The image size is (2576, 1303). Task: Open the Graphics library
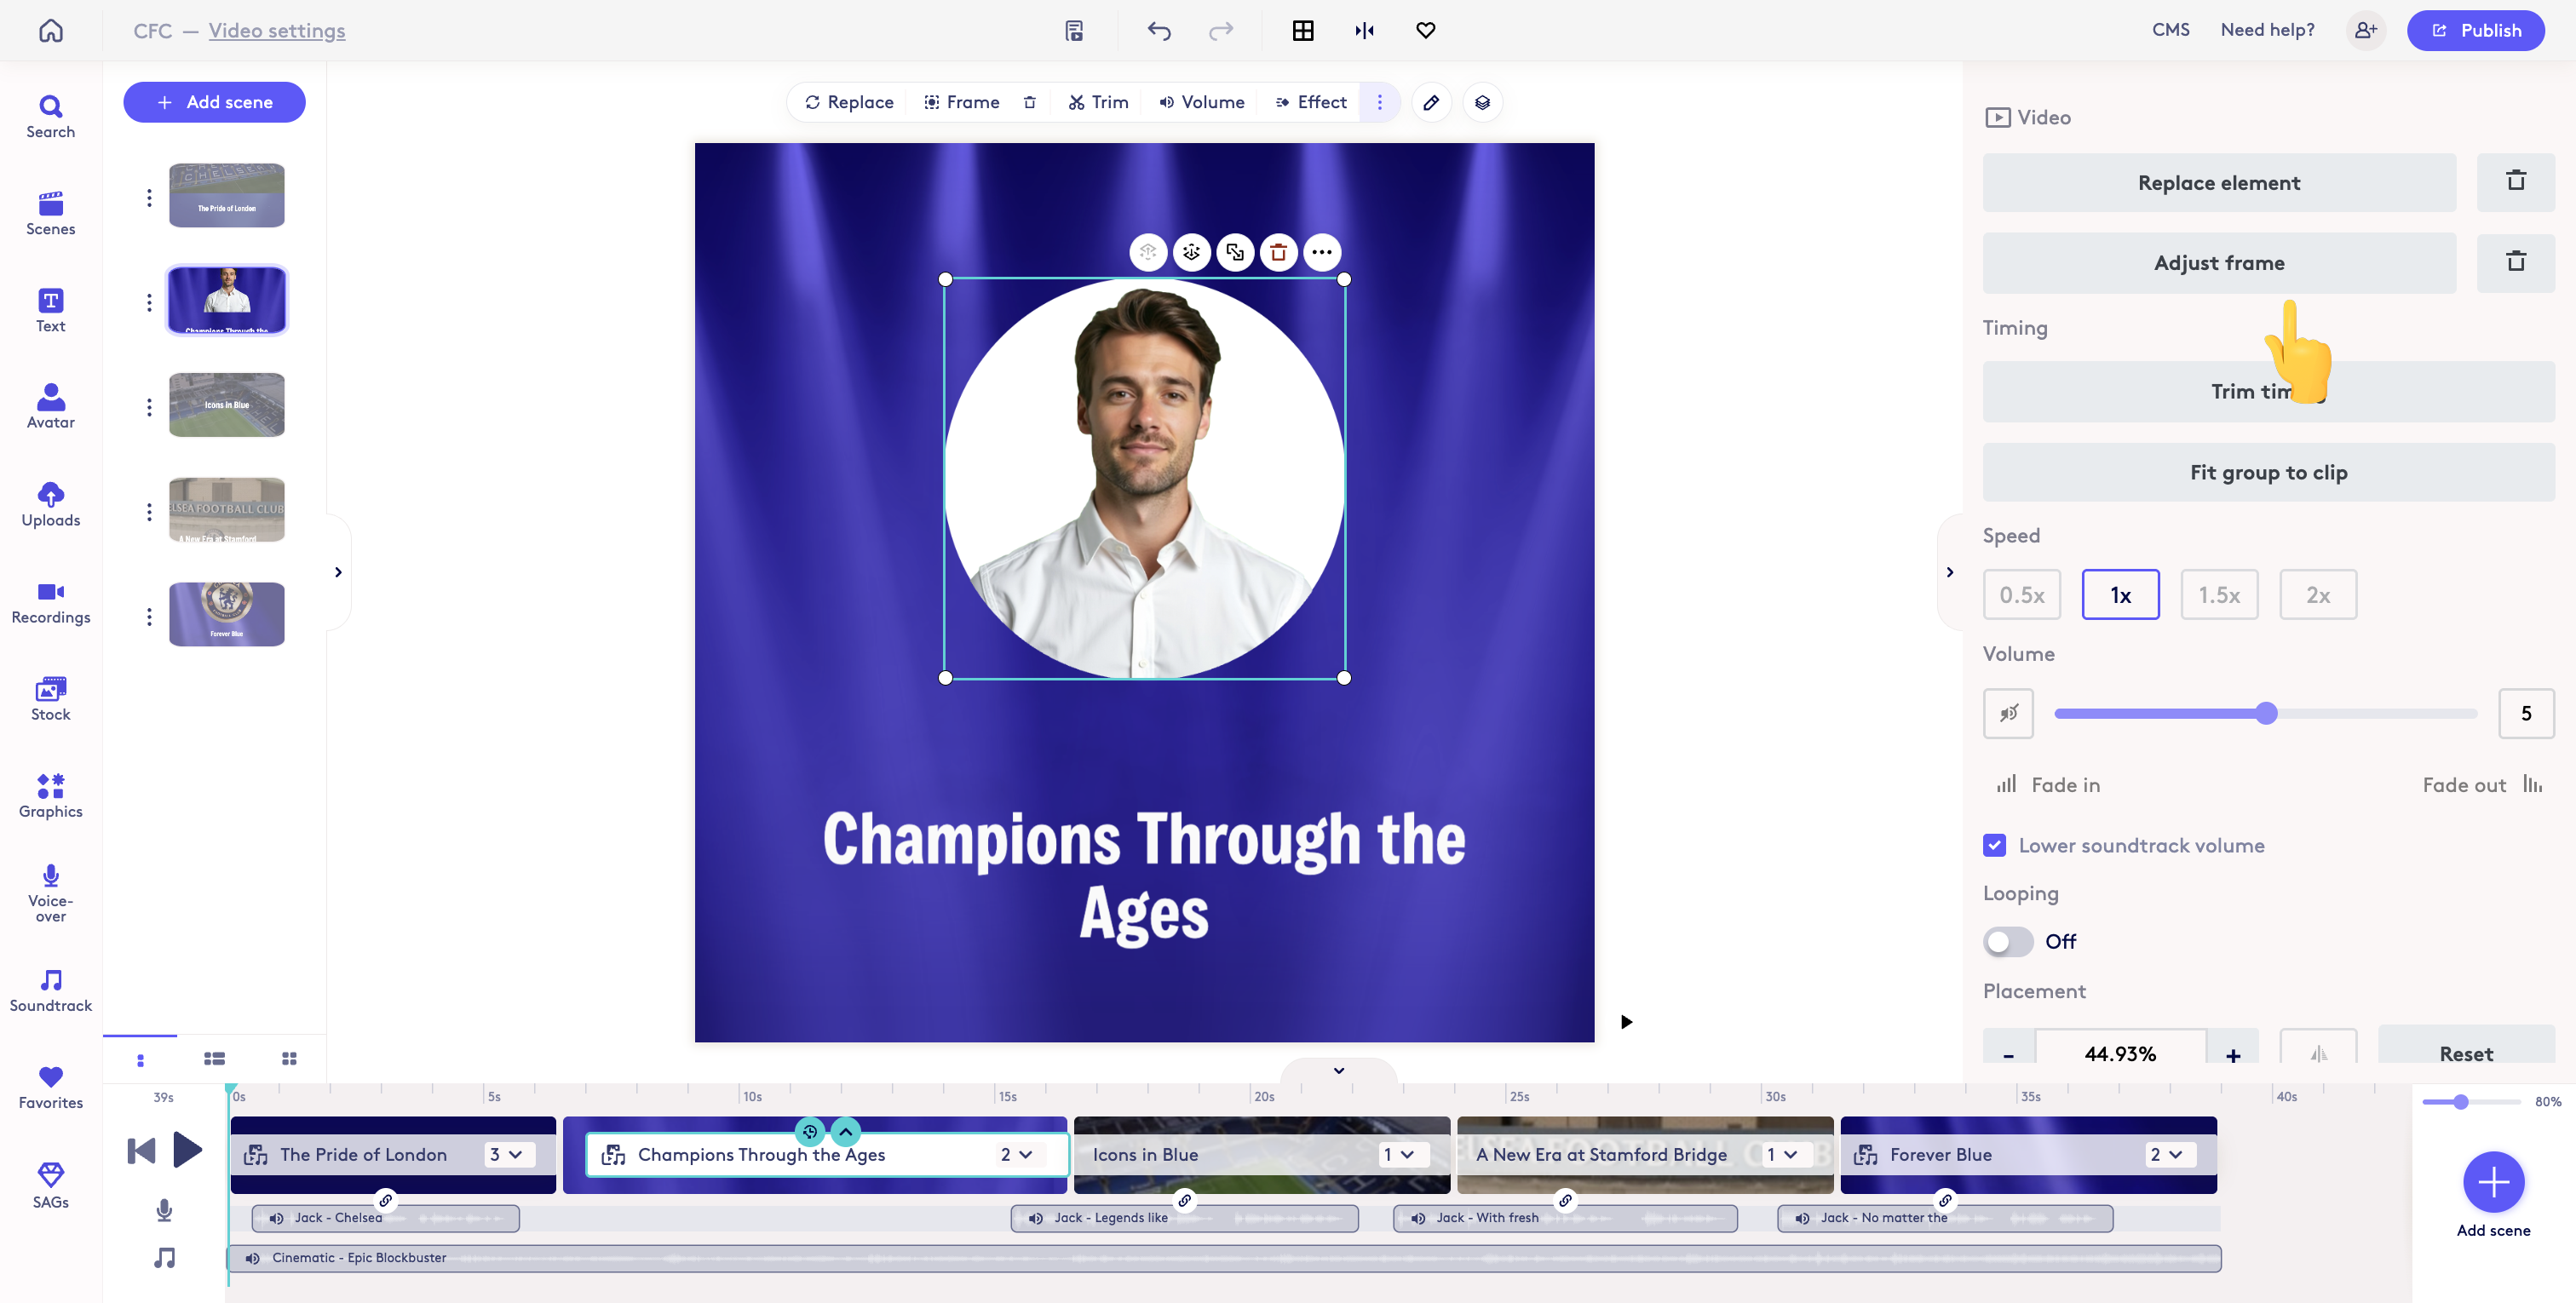tap(50, 795)
